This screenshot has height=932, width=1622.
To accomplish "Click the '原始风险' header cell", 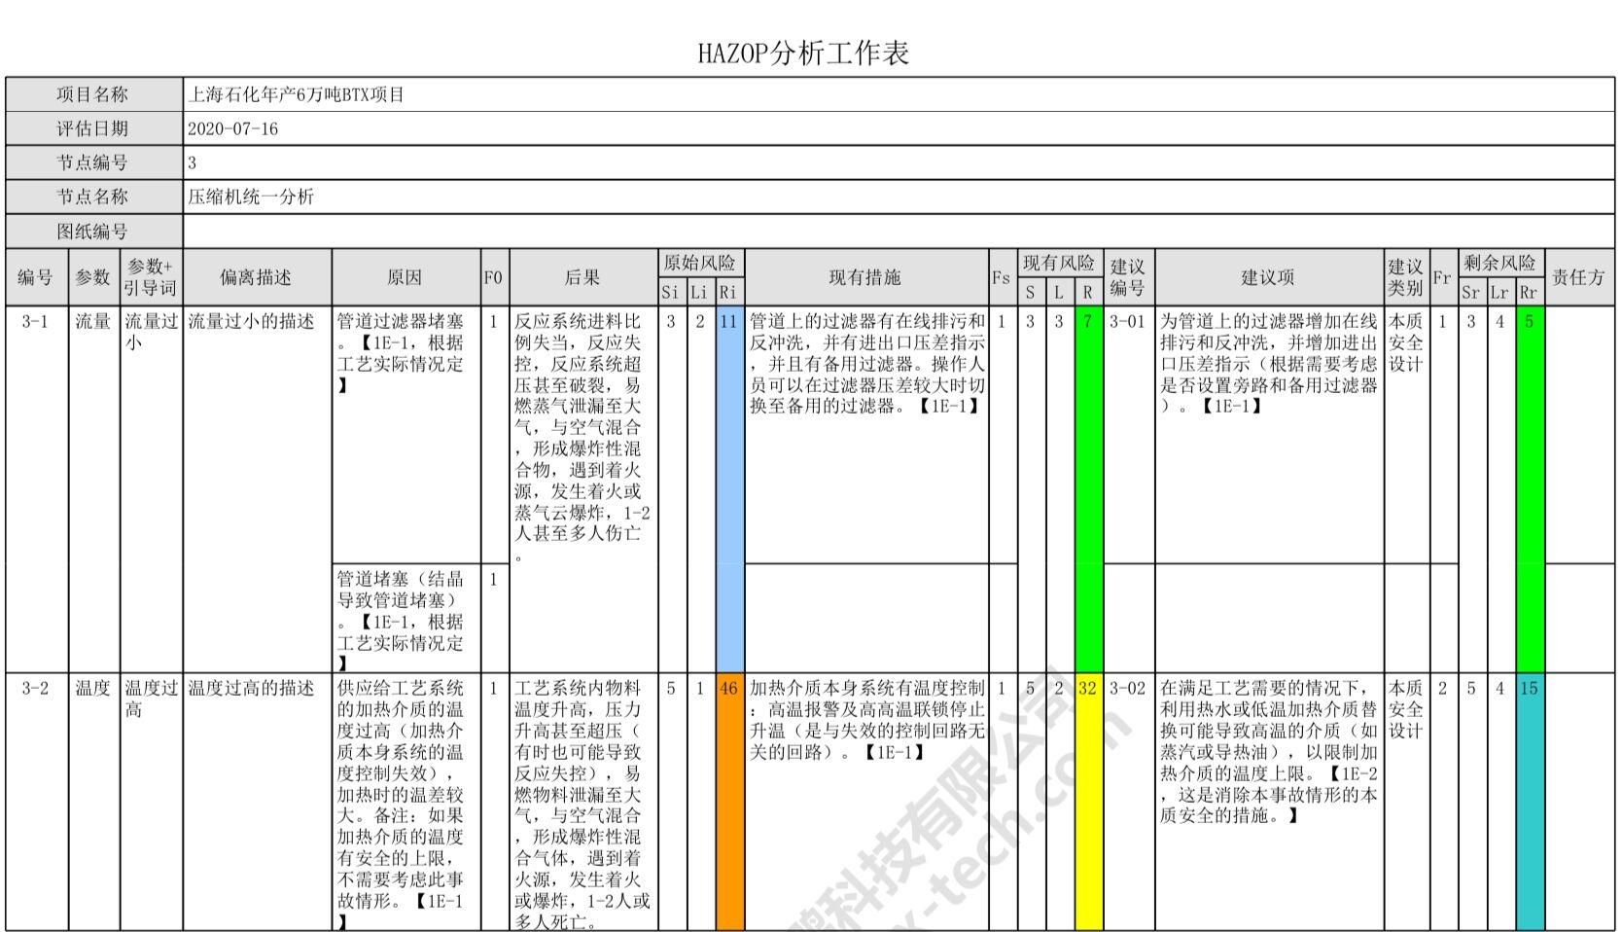I will tap(700, 263).
